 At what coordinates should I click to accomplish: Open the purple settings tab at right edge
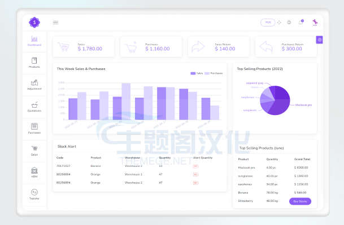point(320,40)
